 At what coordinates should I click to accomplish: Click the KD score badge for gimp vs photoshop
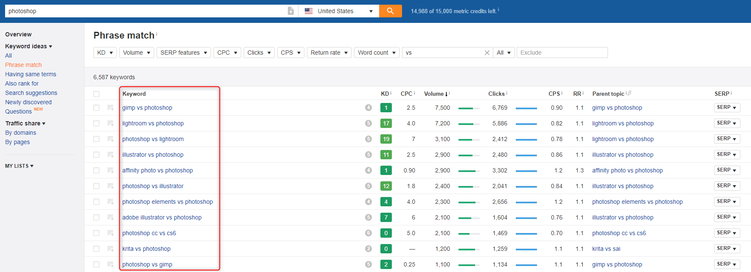pos(386,108)
